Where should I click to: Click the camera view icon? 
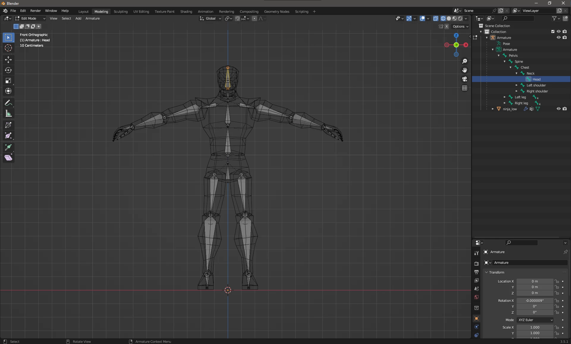pos(465,79)
